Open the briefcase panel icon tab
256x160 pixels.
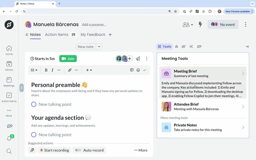184,47
